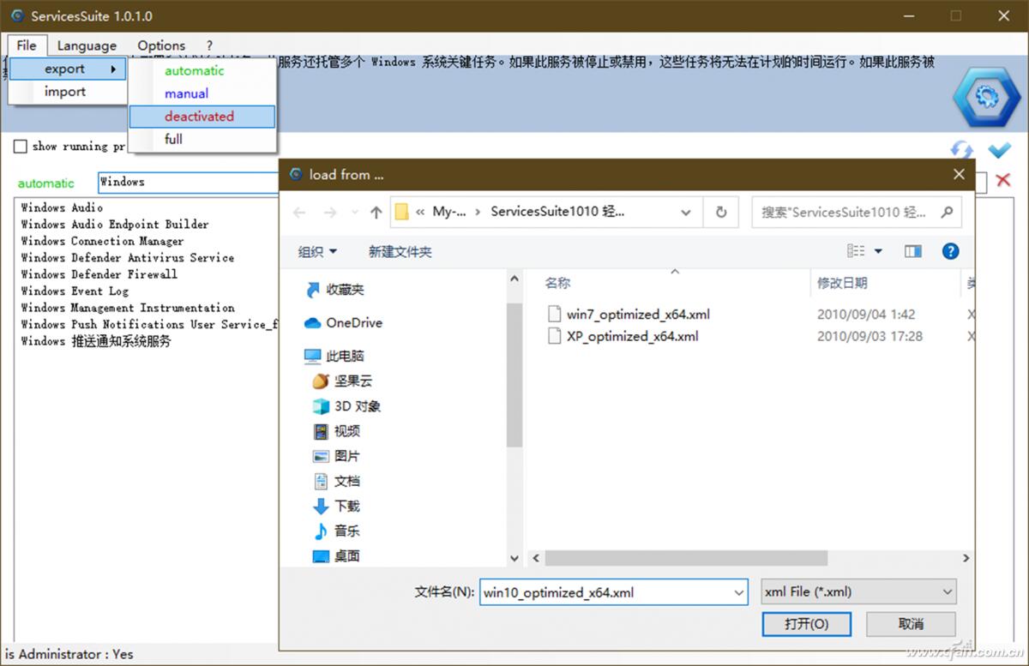
Task: Enable the show running processes checkbox
Action: point(21,147)
